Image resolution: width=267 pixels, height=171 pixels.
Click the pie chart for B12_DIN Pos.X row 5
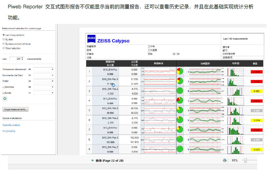point(180,110)
